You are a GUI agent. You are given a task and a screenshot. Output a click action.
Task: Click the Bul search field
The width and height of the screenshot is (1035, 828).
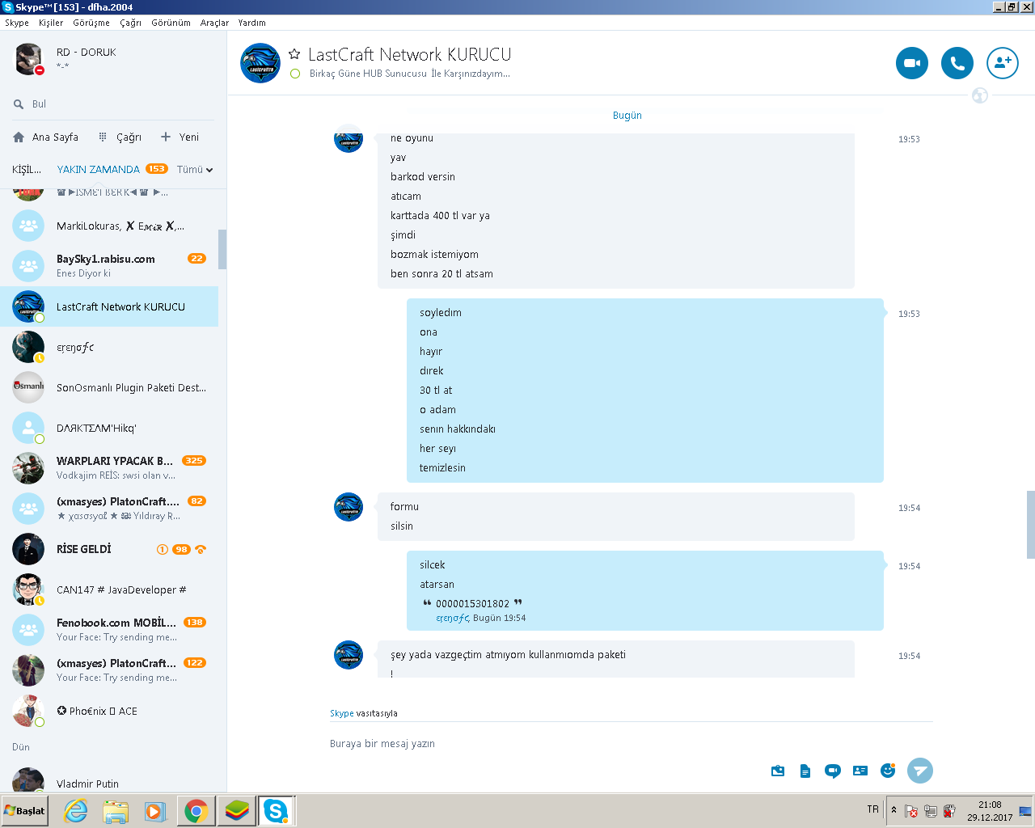pyautogui.click(x=113, y=104)
